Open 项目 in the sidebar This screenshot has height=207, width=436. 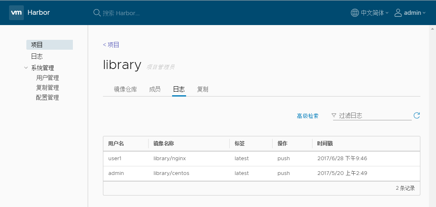point(49,45)
